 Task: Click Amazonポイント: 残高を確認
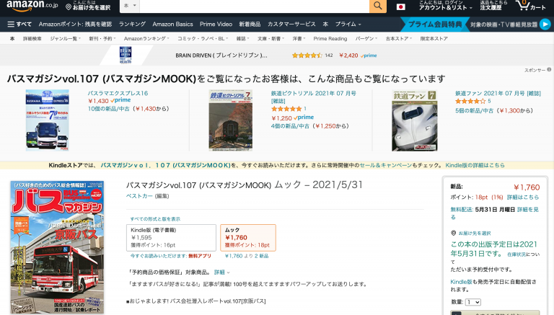[x=75, y=25]
